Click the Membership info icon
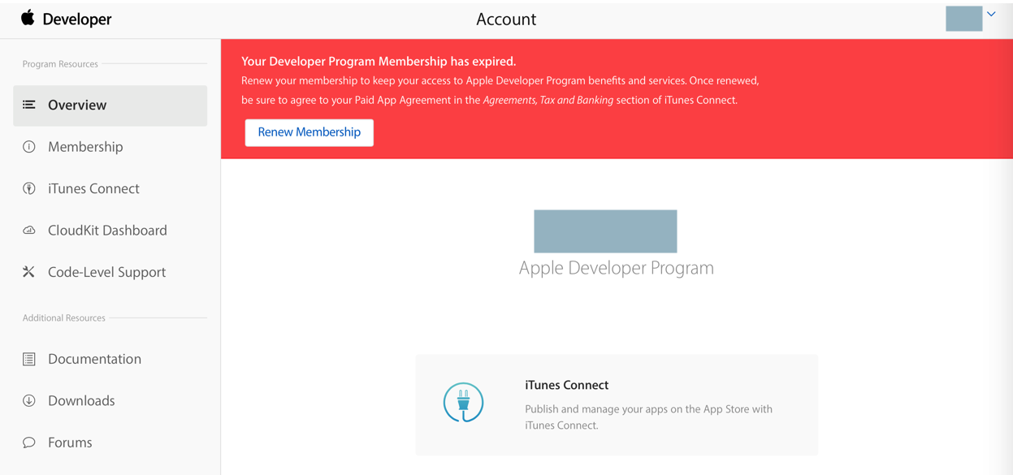This screenshot has width=1013, height=475. point(29,147)
